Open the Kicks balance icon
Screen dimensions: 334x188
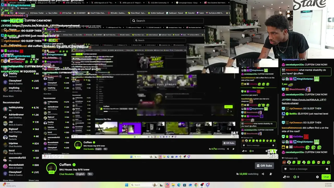[x=295, y=177]
